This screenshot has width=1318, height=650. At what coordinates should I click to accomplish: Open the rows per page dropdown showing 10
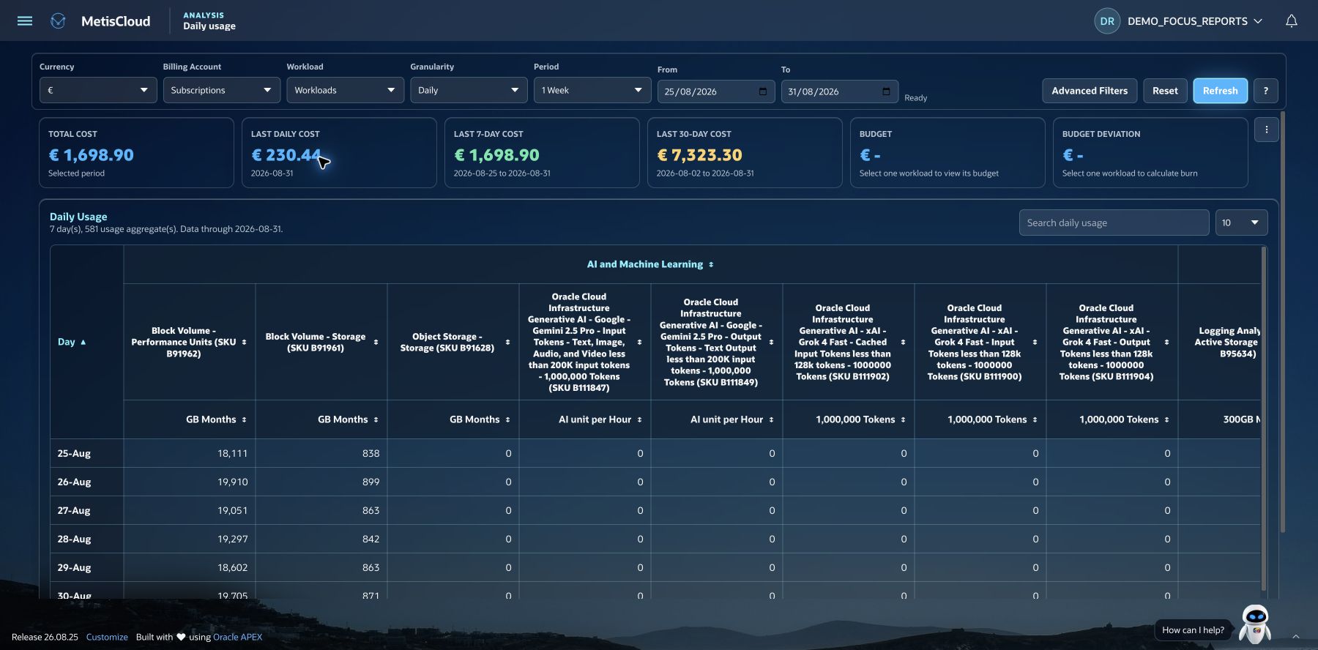pyautogui.click(x=1241, y=223)
